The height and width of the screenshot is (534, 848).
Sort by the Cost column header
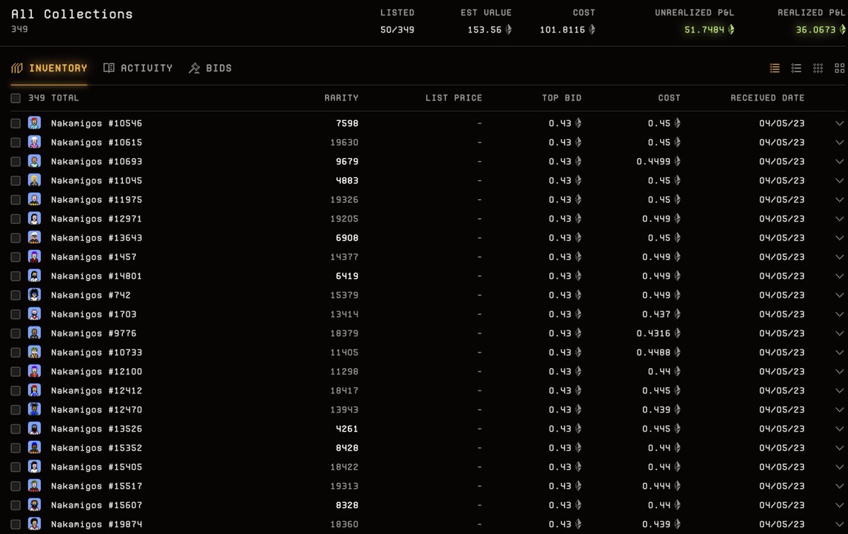click(x=669, y=98)
